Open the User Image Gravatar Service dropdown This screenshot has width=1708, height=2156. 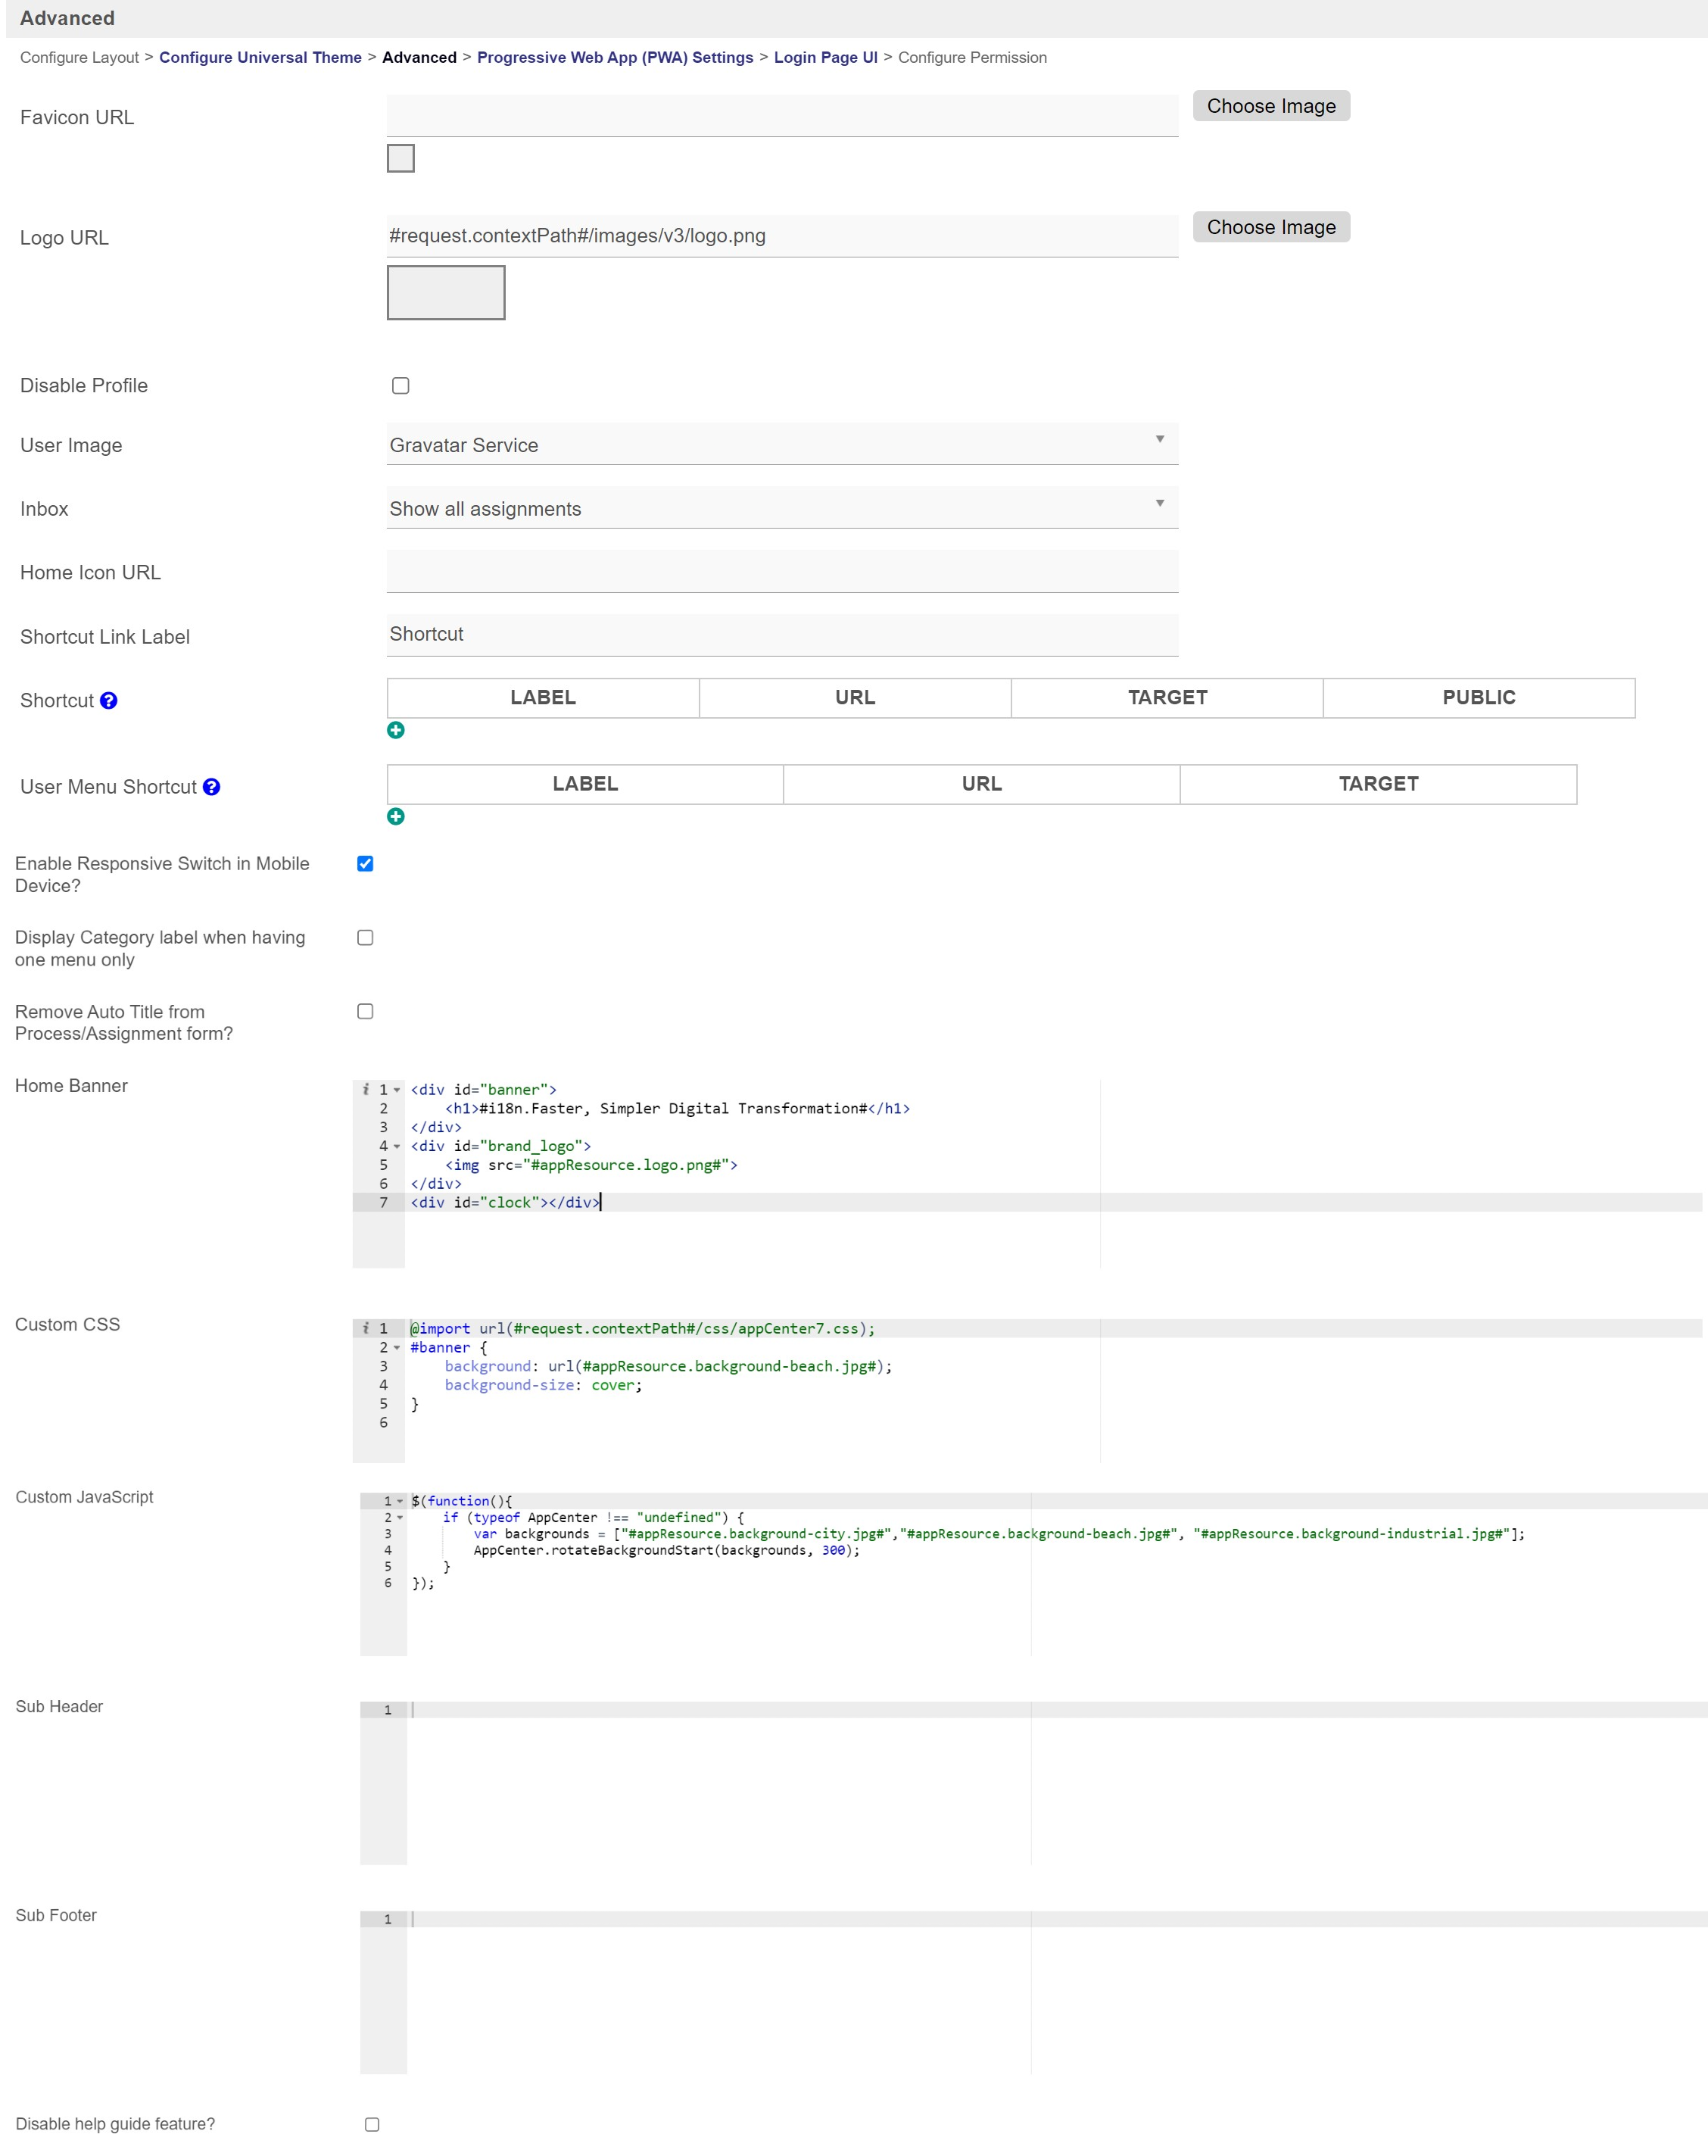(x=781, y=445)
